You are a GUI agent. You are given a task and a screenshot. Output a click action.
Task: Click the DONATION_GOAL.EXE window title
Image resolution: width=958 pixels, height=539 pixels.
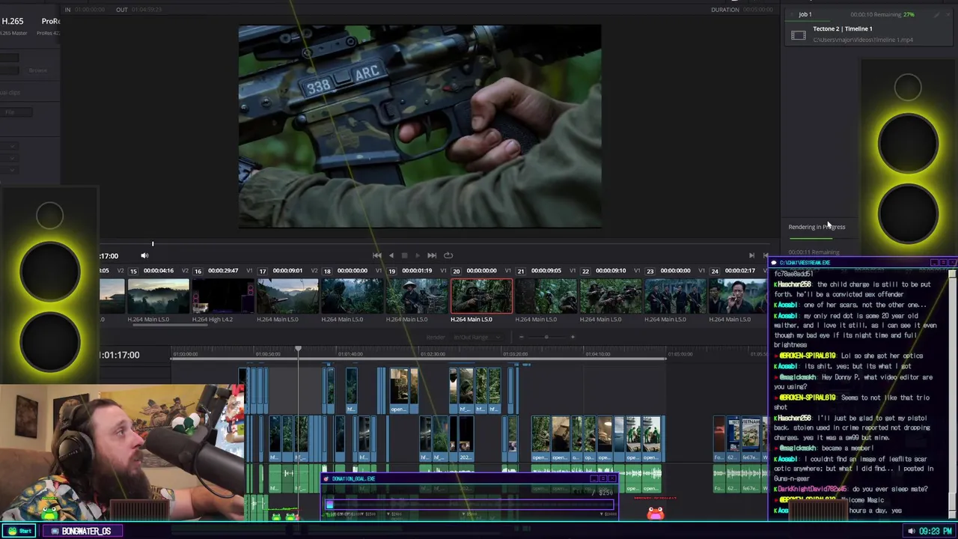pyautogui.click(x=354, y=478)
